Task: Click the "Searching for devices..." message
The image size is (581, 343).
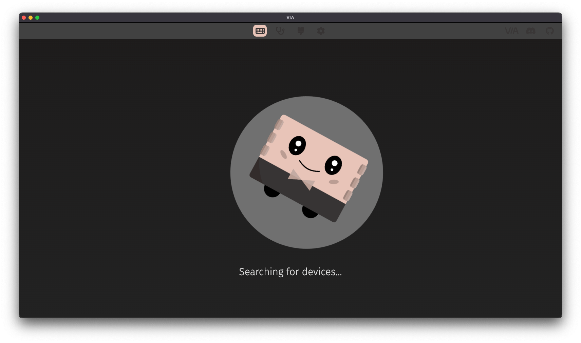Action: [290, 272]
